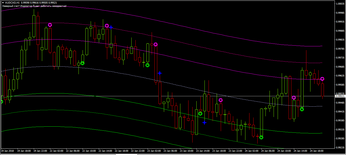346x155 pixels.
Task: Click the blue star on the dashed midline
Action: click(160, 73)
